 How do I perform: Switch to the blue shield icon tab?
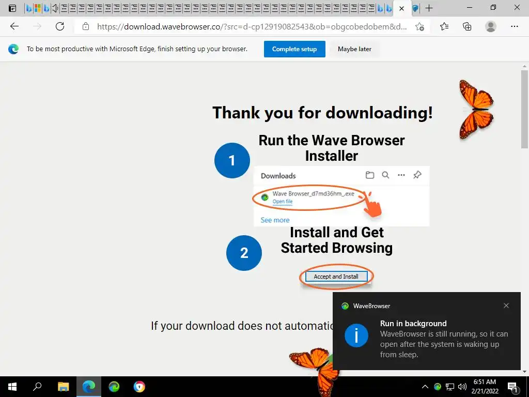tap(416, 8)
